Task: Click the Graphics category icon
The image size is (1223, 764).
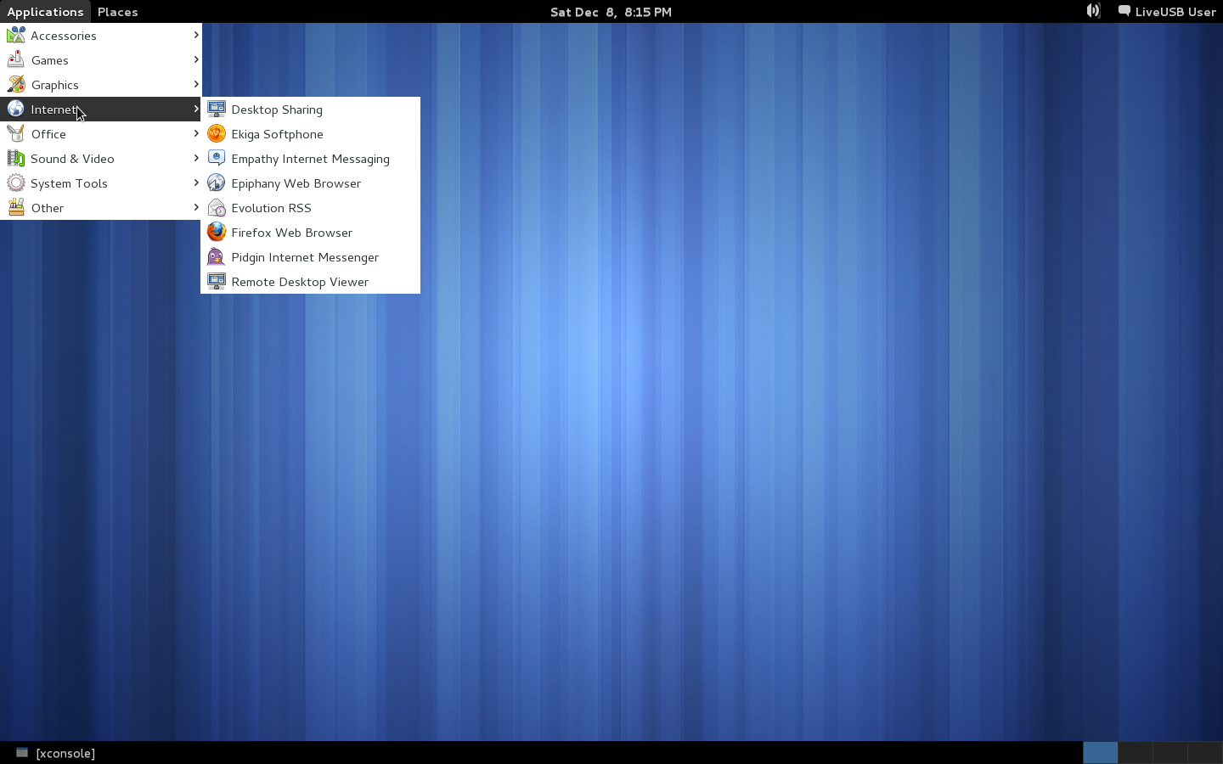Action: (16, 84)
